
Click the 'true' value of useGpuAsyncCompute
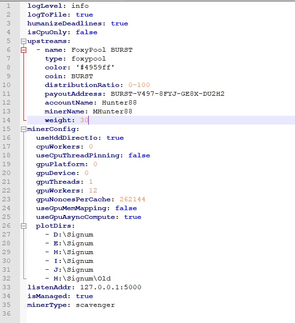pos(133,217)
